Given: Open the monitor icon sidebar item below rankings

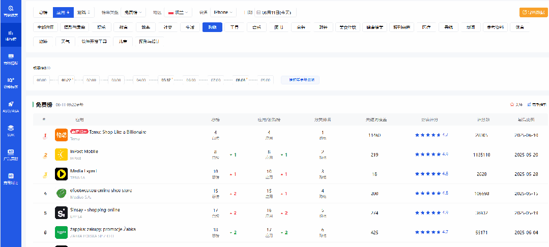Looking at the screenshot, I should pos(11,59).
